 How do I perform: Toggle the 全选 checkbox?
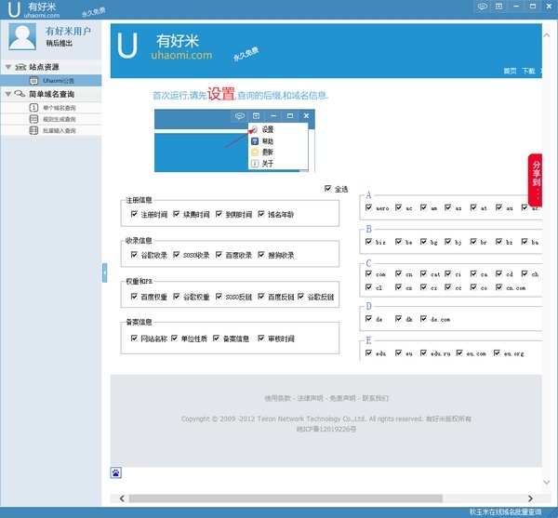tap(327, 188)
